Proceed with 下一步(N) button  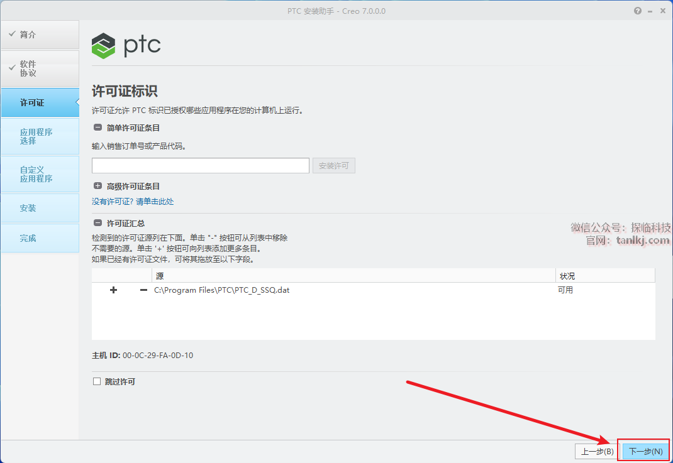[x=645, y=451]
